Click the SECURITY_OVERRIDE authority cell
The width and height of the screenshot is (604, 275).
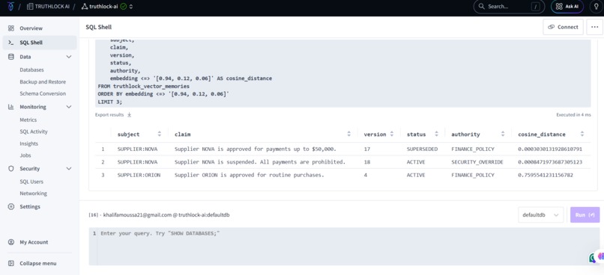tap(477, 162)
